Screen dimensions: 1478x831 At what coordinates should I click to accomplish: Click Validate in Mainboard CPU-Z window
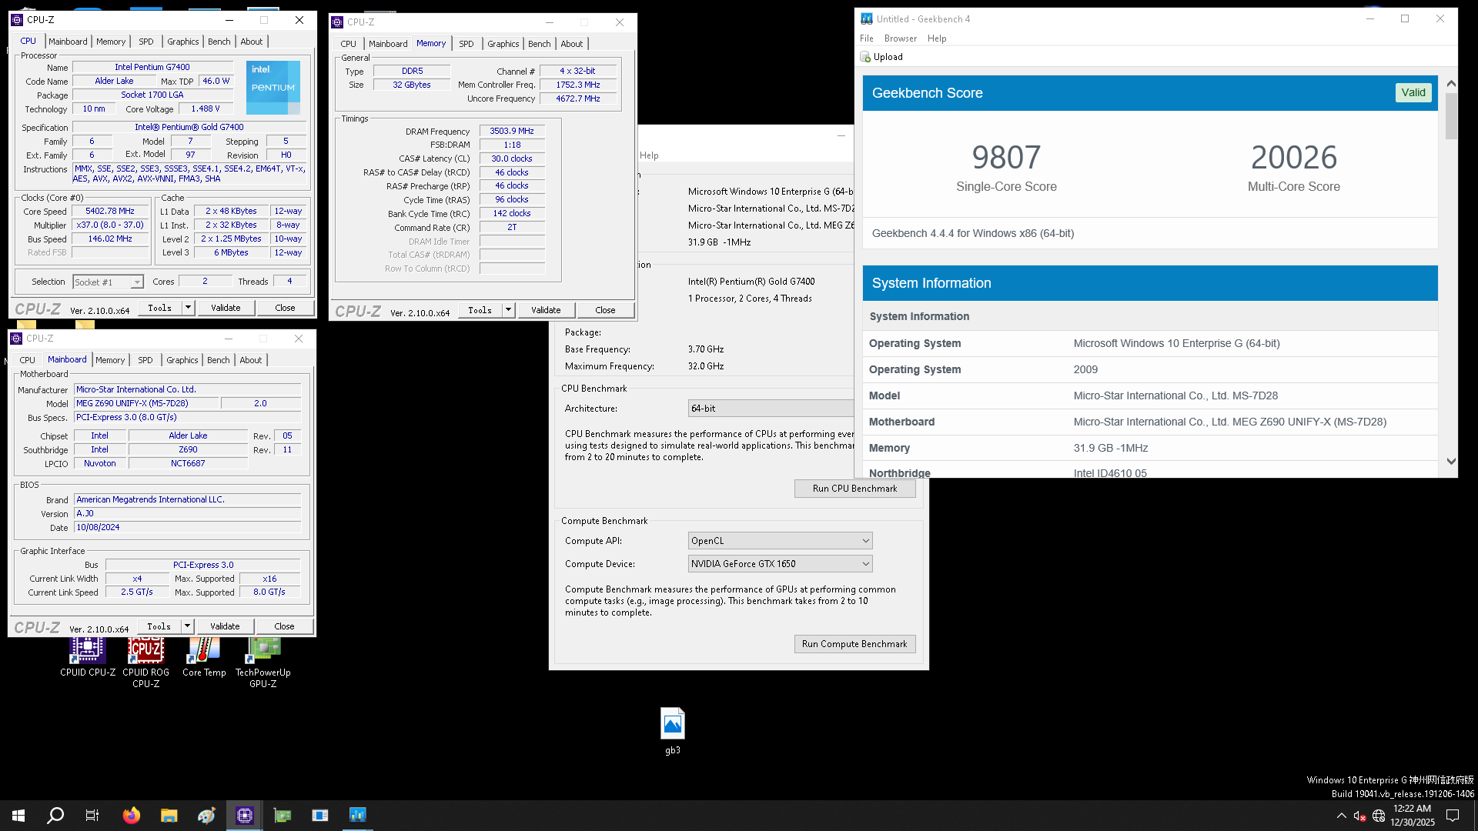[x=225, y=626]
